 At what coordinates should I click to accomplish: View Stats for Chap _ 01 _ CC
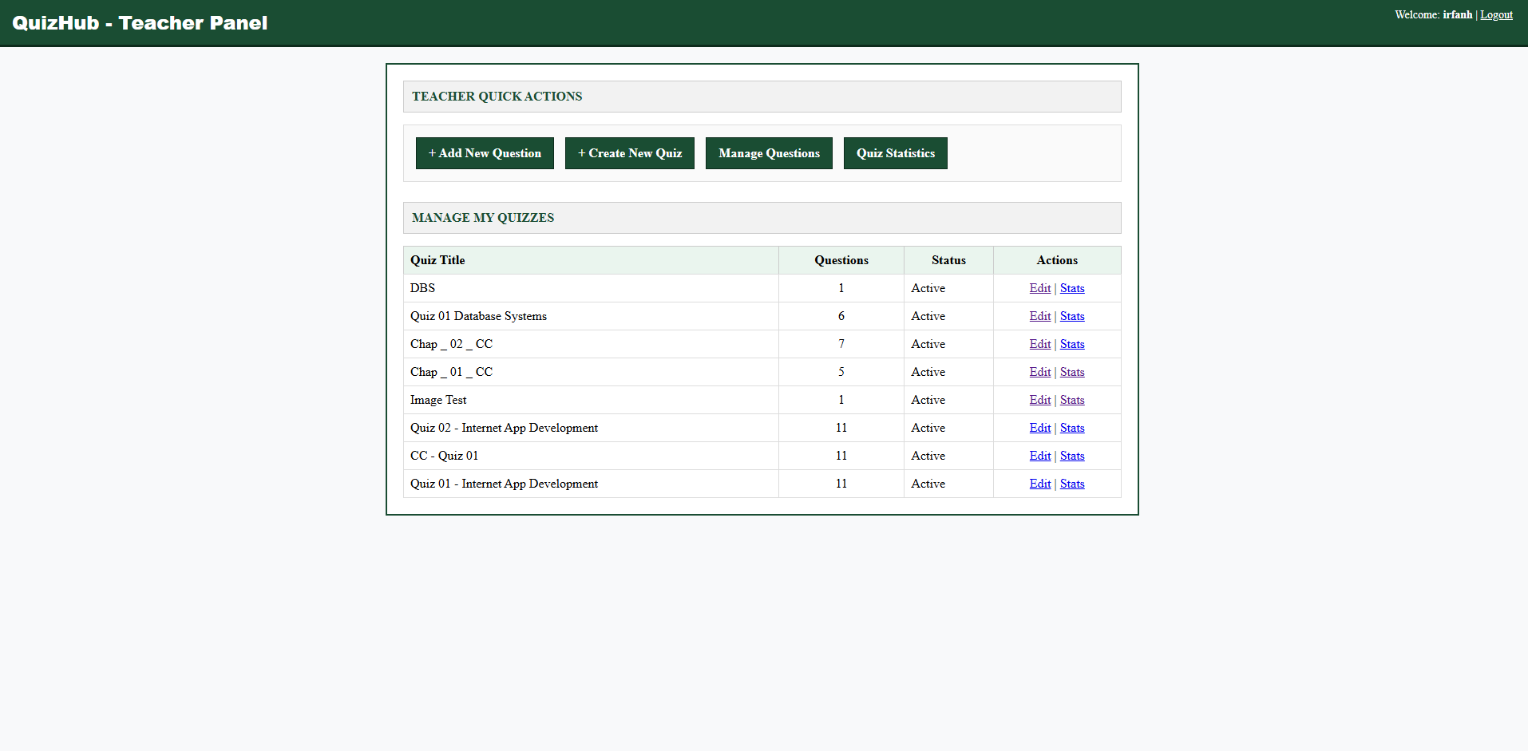point(1072,372)
